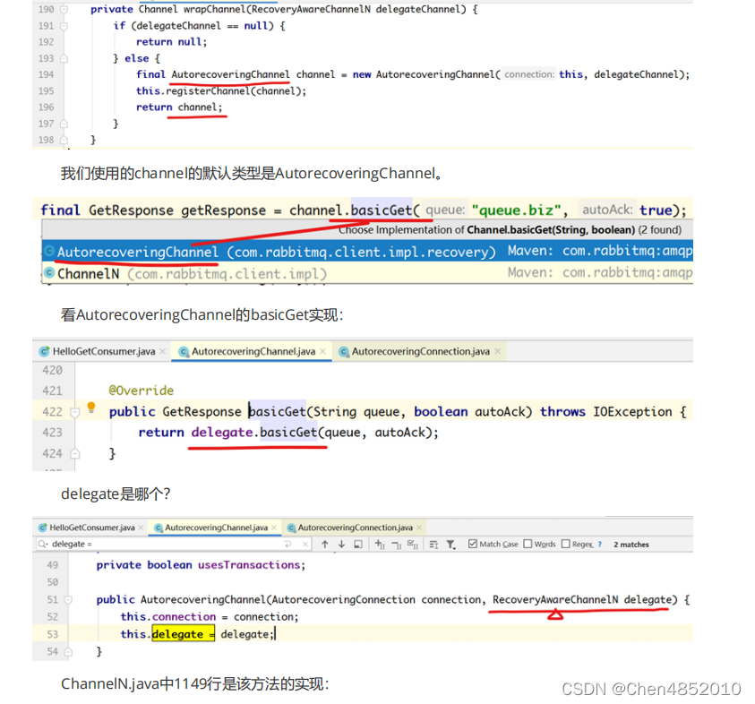Click 'this.registerChannel(channel)' on line 195
The height and width of the screenshot is (704, 755).
coord(221,91)
